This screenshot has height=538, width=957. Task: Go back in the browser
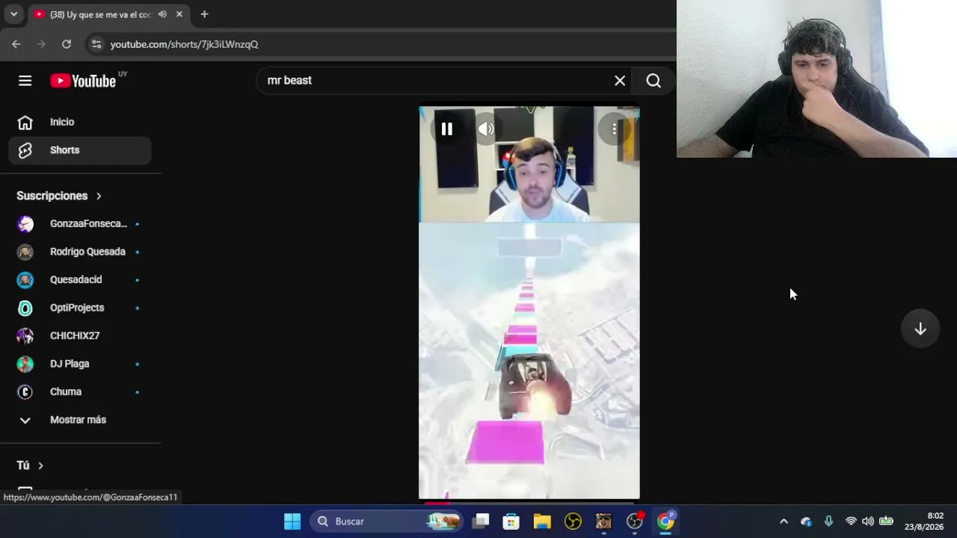coord(16,44)
